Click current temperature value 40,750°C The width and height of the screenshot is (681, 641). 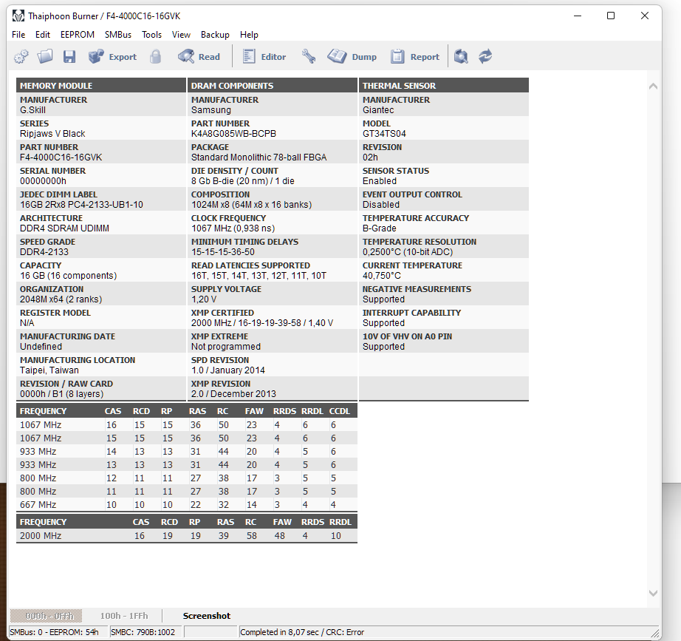point(382,275)
